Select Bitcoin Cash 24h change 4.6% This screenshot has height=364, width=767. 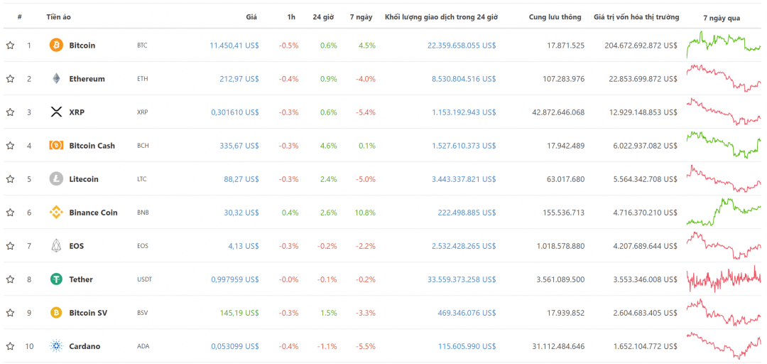(329, 146)
